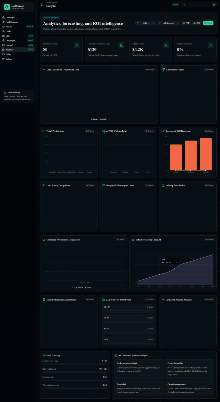Open the 30 Days date range dropdown

[146, 23]
